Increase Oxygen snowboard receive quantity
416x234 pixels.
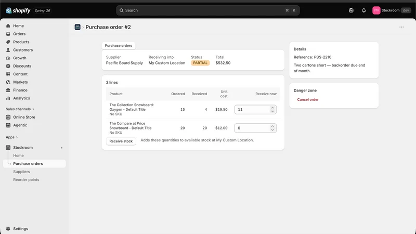(272, 108)
